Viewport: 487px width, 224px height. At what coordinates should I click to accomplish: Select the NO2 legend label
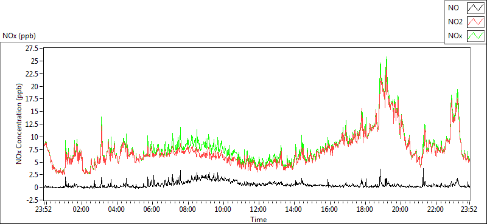click(455, 22)
